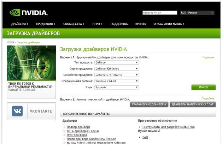This screenshot has width=222, height=145.
Task: Expand the Тип продукта GeForce dropdown
Action: [117, 62]
